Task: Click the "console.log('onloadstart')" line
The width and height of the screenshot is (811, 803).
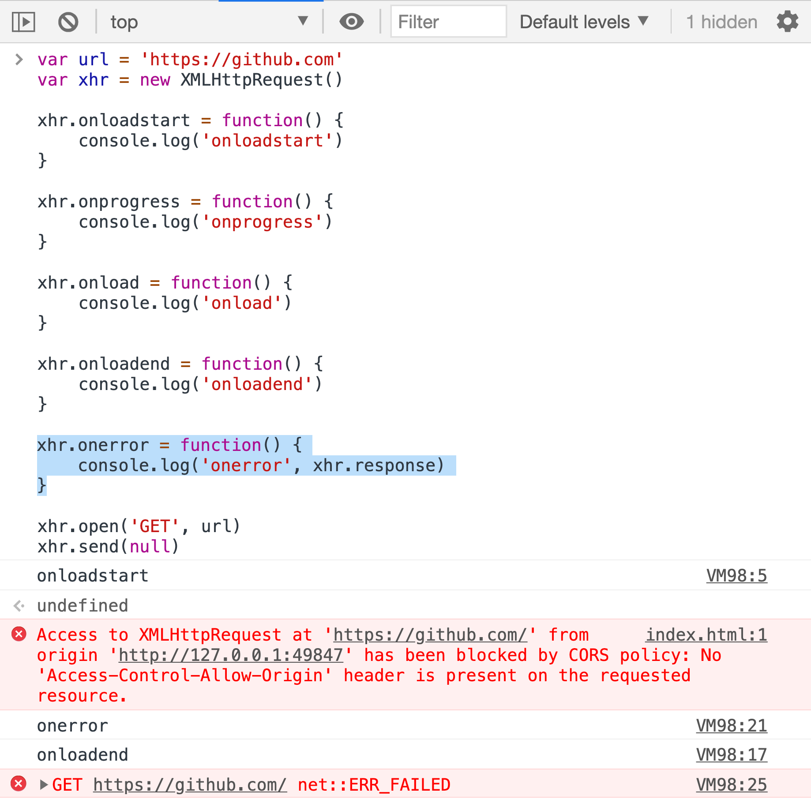Action: (x=210, y=140)
